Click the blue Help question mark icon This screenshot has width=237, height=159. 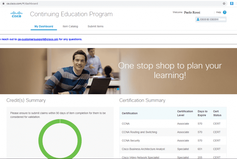click(x=225, y=12)
